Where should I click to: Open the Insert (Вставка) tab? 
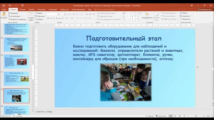22,9
